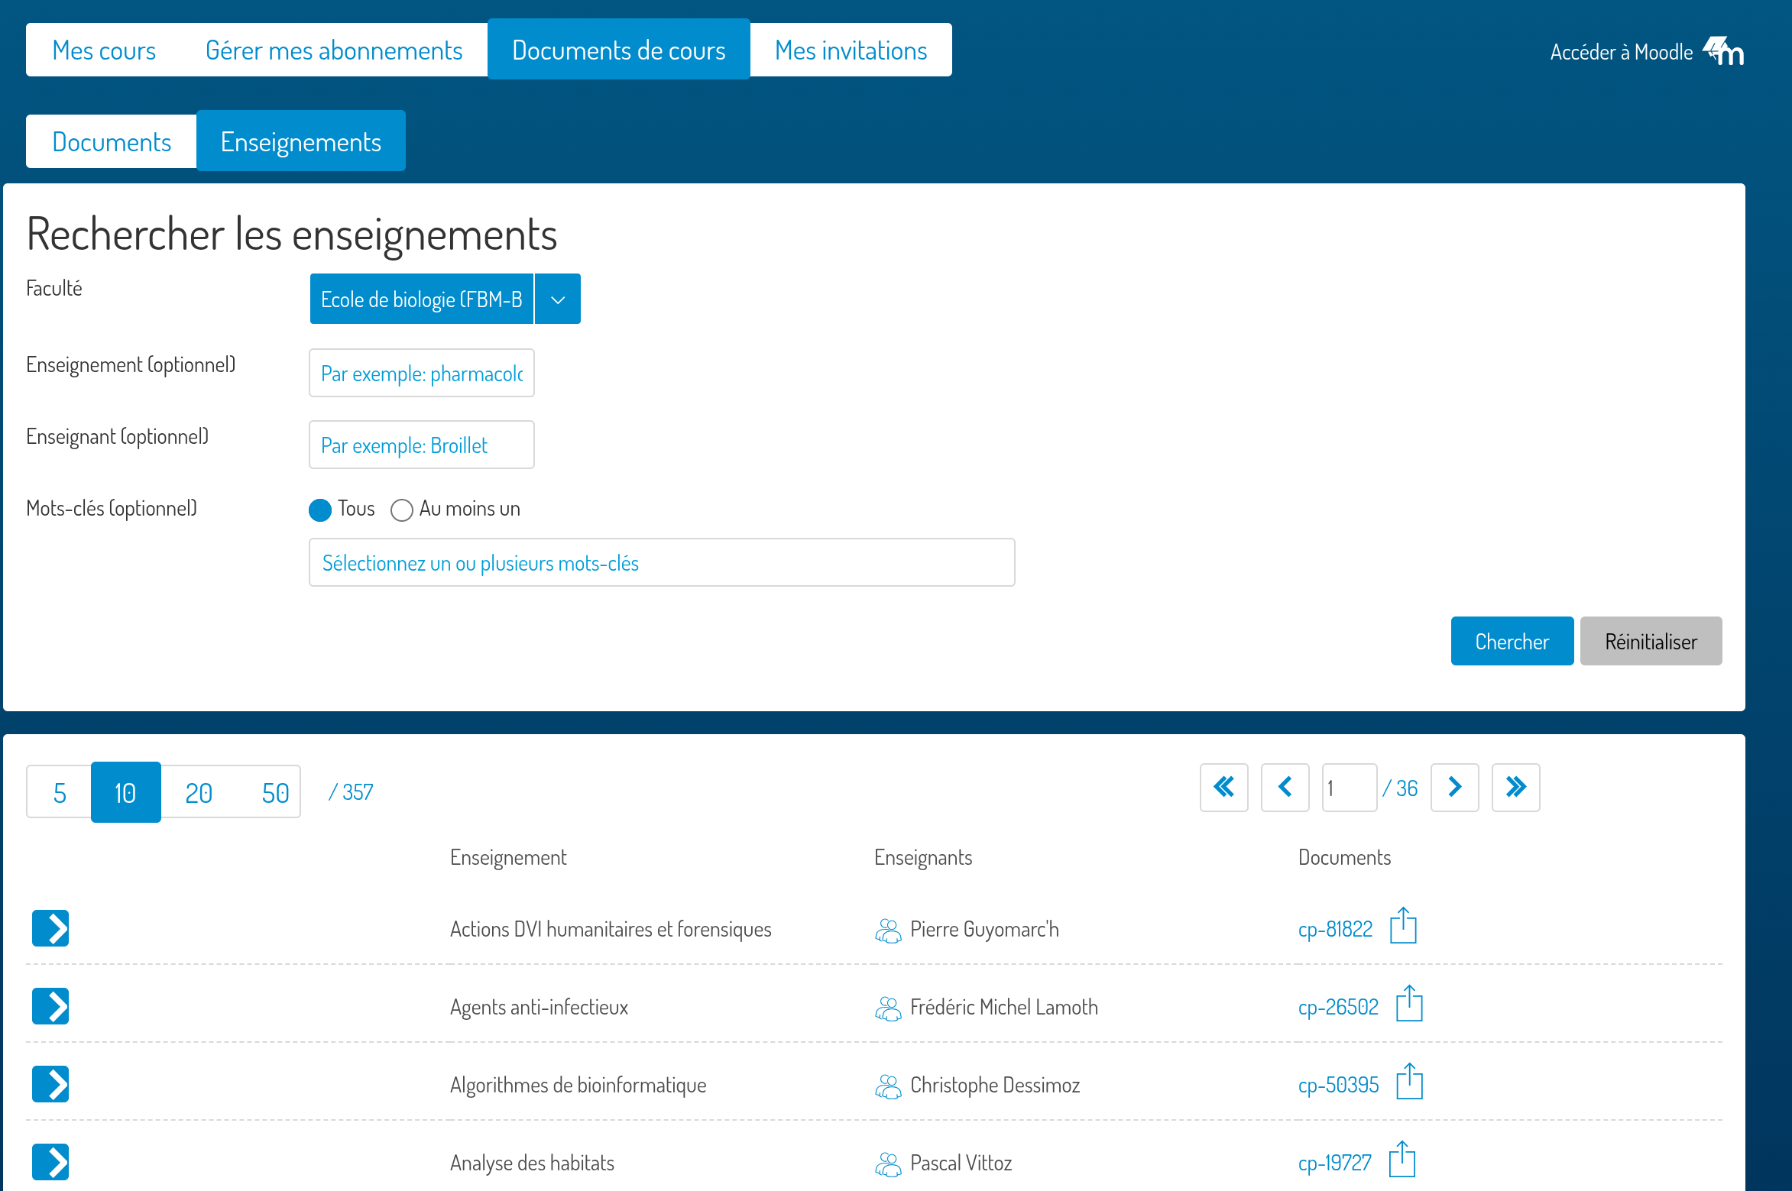Image resolution: width=1792 pixels, height=1191 pixels.
Task: Go to first page with double-arrow icon
Action: [x=1223, y=787]
